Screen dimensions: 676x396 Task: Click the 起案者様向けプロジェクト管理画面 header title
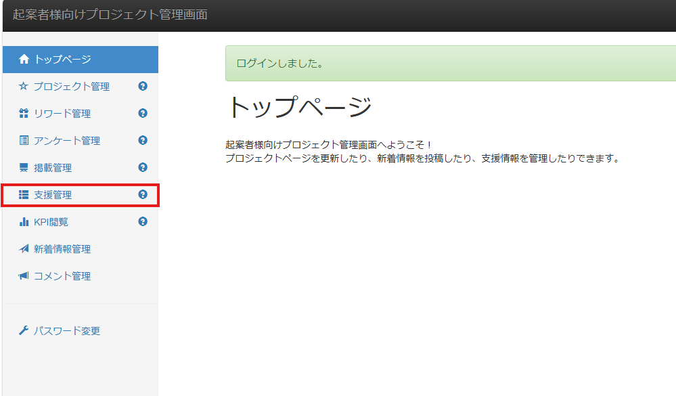(110, 15)
